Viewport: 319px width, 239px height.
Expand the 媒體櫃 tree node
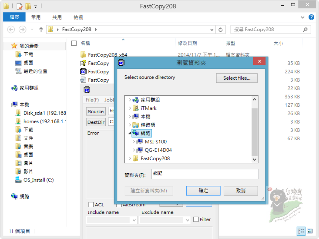pyautogui.click(x=130, y=125)
